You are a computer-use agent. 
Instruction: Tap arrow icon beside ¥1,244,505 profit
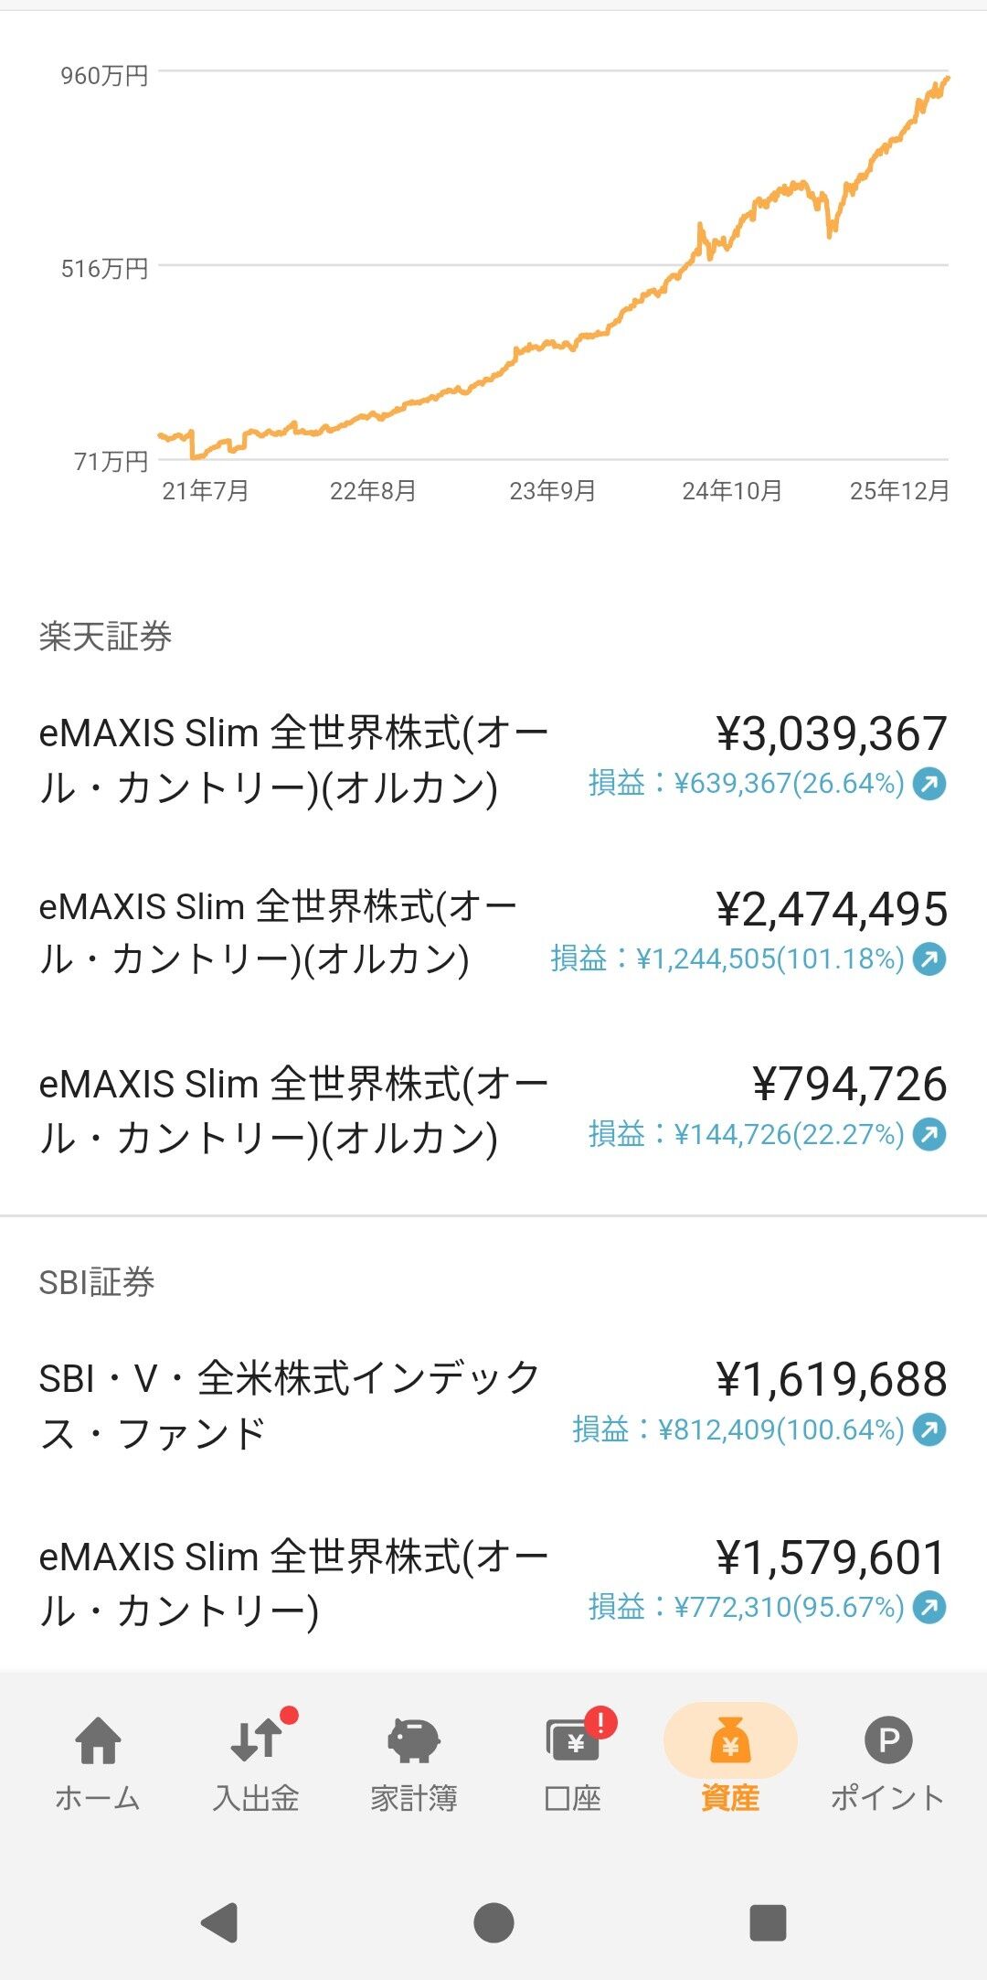pyautogui.click(x=929, y=959)
